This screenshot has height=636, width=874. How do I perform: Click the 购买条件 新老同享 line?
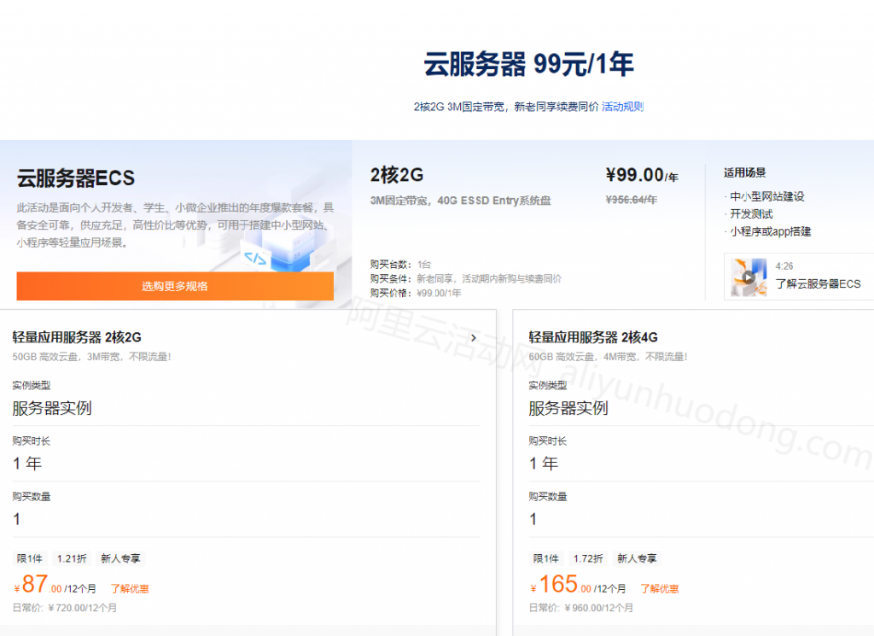[465, 278]
